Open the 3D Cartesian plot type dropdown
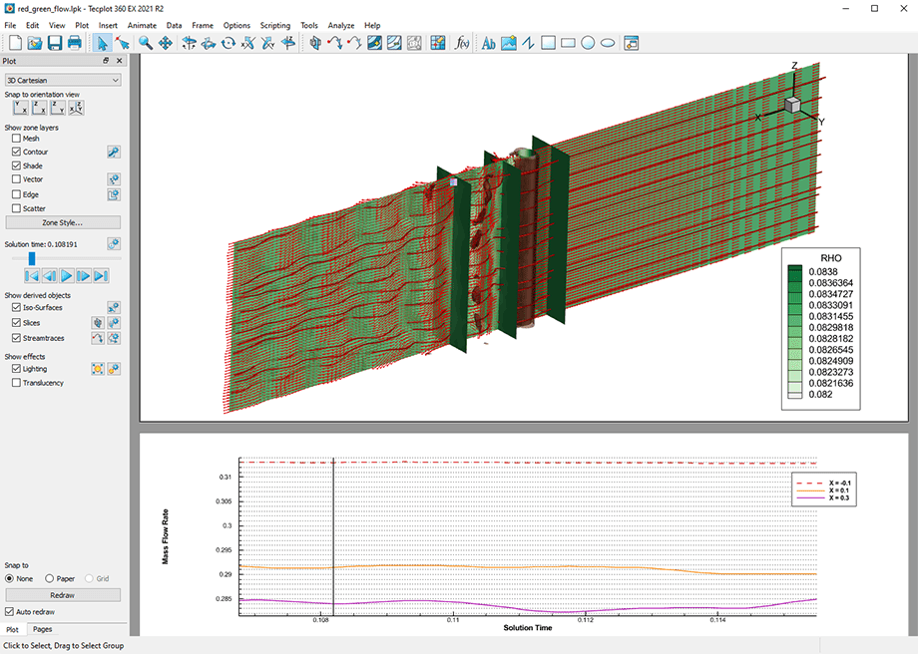Viewport: 918px width, 654px height. pos(62,79)
